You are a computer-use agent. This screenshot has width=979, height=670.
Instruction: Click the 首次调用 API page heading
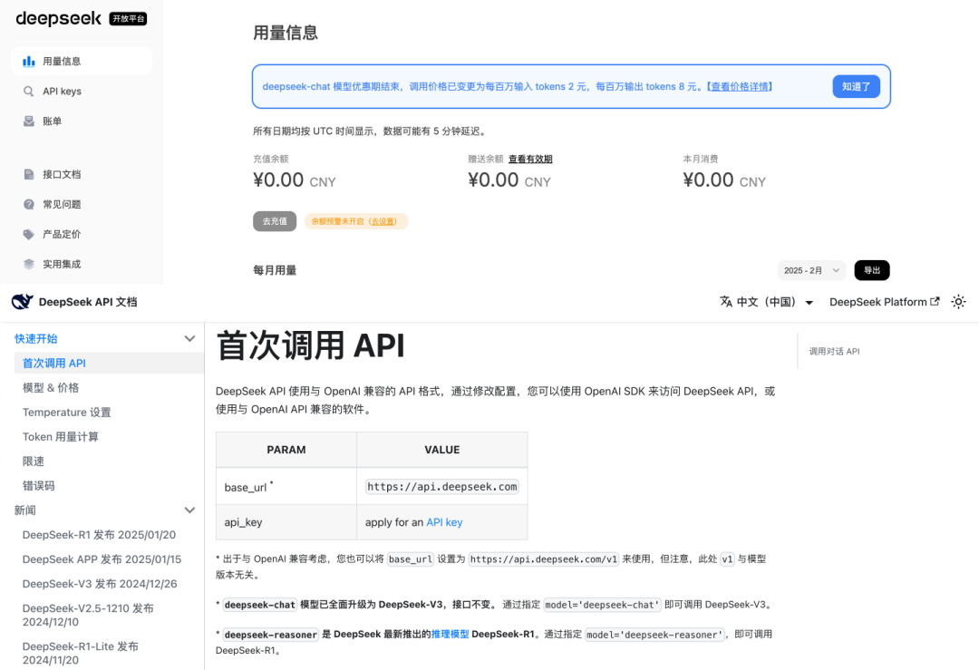(x=310, y=345)
